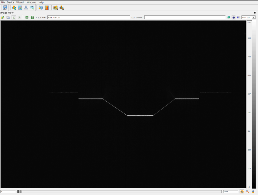Screen dimensions: 258x195
Task: Toggle the orange circular button at bottom right
Action: pyautogui.click(x=242, y=192)
